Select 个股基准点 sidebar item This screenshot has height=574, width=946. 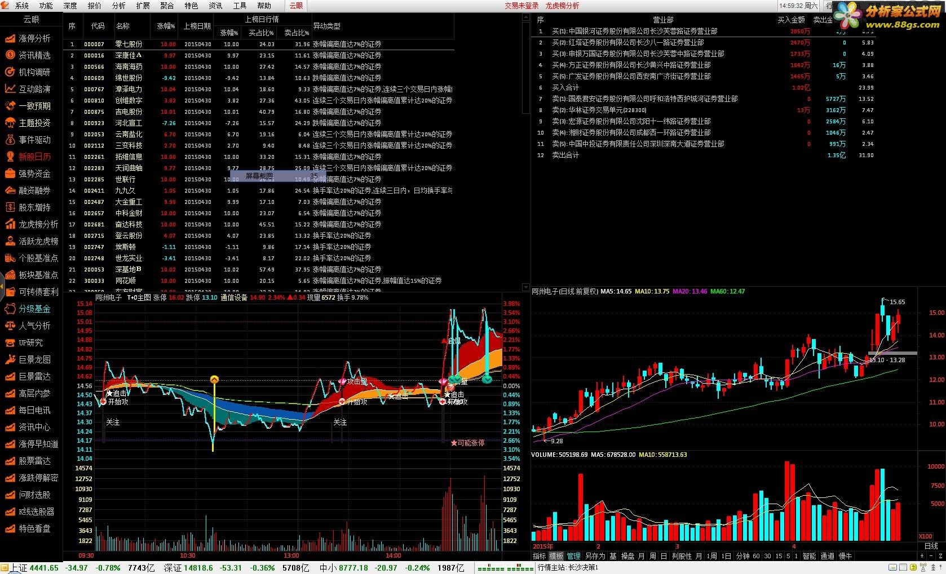(32, 258)
